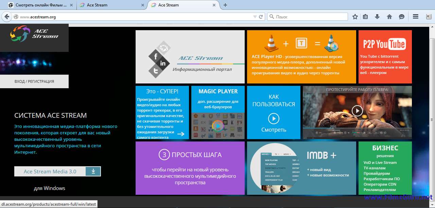
Task: Bookmark this page with star icon
Action: point(355,17)
